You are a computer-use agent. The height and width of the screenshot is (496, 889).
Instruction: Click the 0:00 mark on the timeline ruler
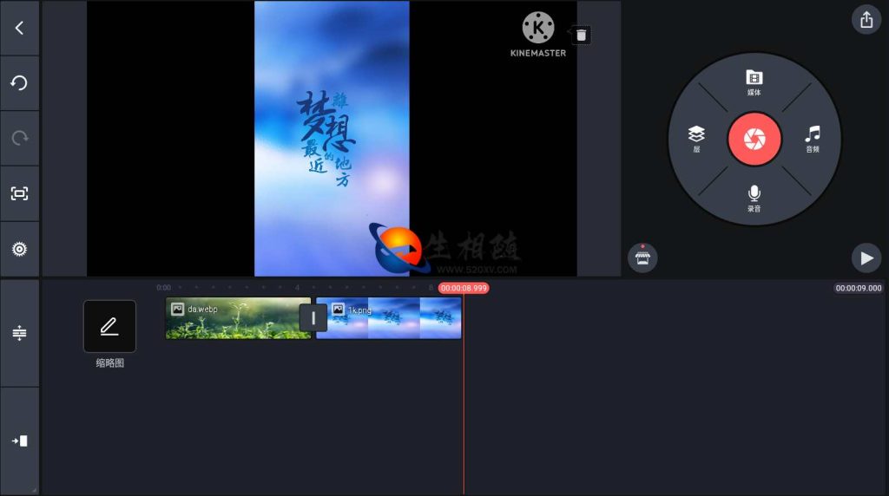tap(163, 288)
